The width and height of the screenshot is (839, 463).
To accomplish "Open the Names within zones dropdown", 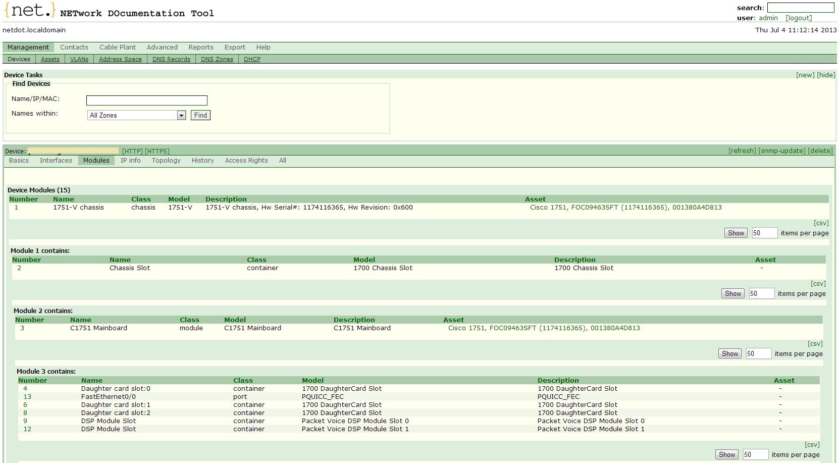I will coord(136,115).
